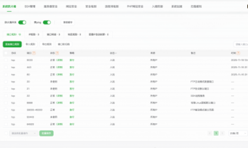248x148 pixels.
Task: Open the 端口规则 sub-tab
Action: click(x=14, y=35)
